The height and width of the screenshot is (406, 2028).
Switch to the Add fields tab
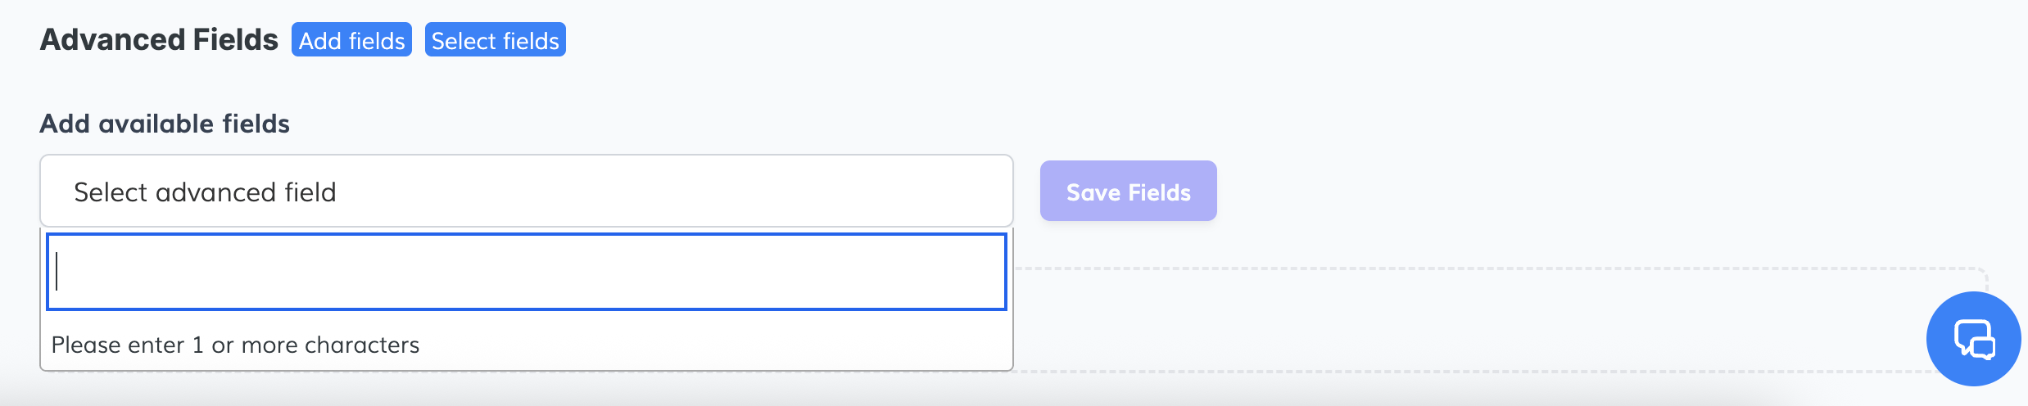pyautogui.click(x=351, y=40)
